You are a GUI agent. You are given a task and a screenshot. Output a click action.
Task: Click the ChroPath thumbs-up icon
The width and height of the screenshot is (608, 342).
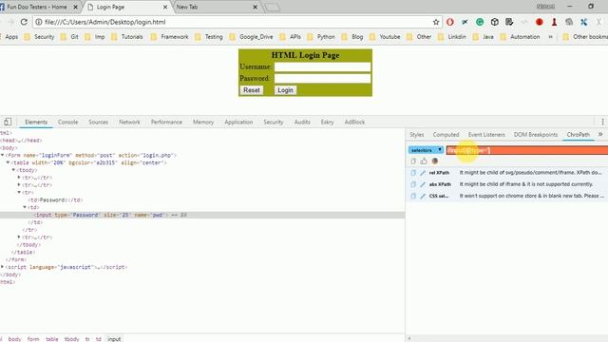pos(424,161)
